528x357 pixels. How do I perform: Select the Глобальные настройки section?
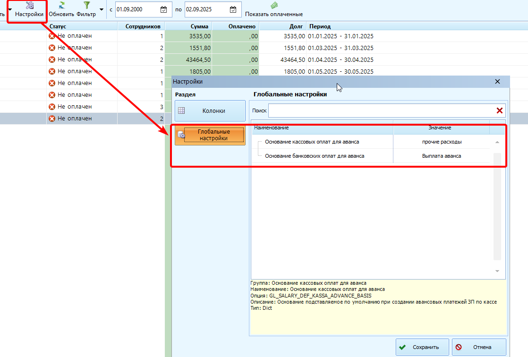(210, 135)
